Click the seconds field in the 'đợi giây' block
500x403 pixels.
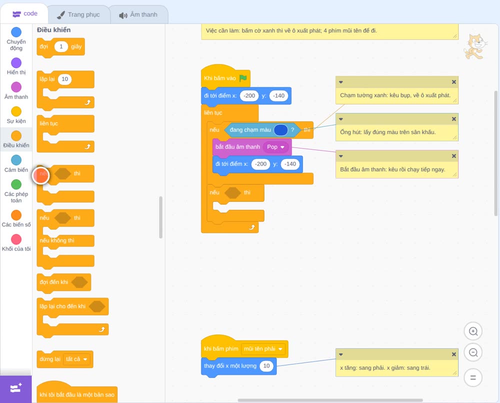pyautogui.click(x=61, y=46)
